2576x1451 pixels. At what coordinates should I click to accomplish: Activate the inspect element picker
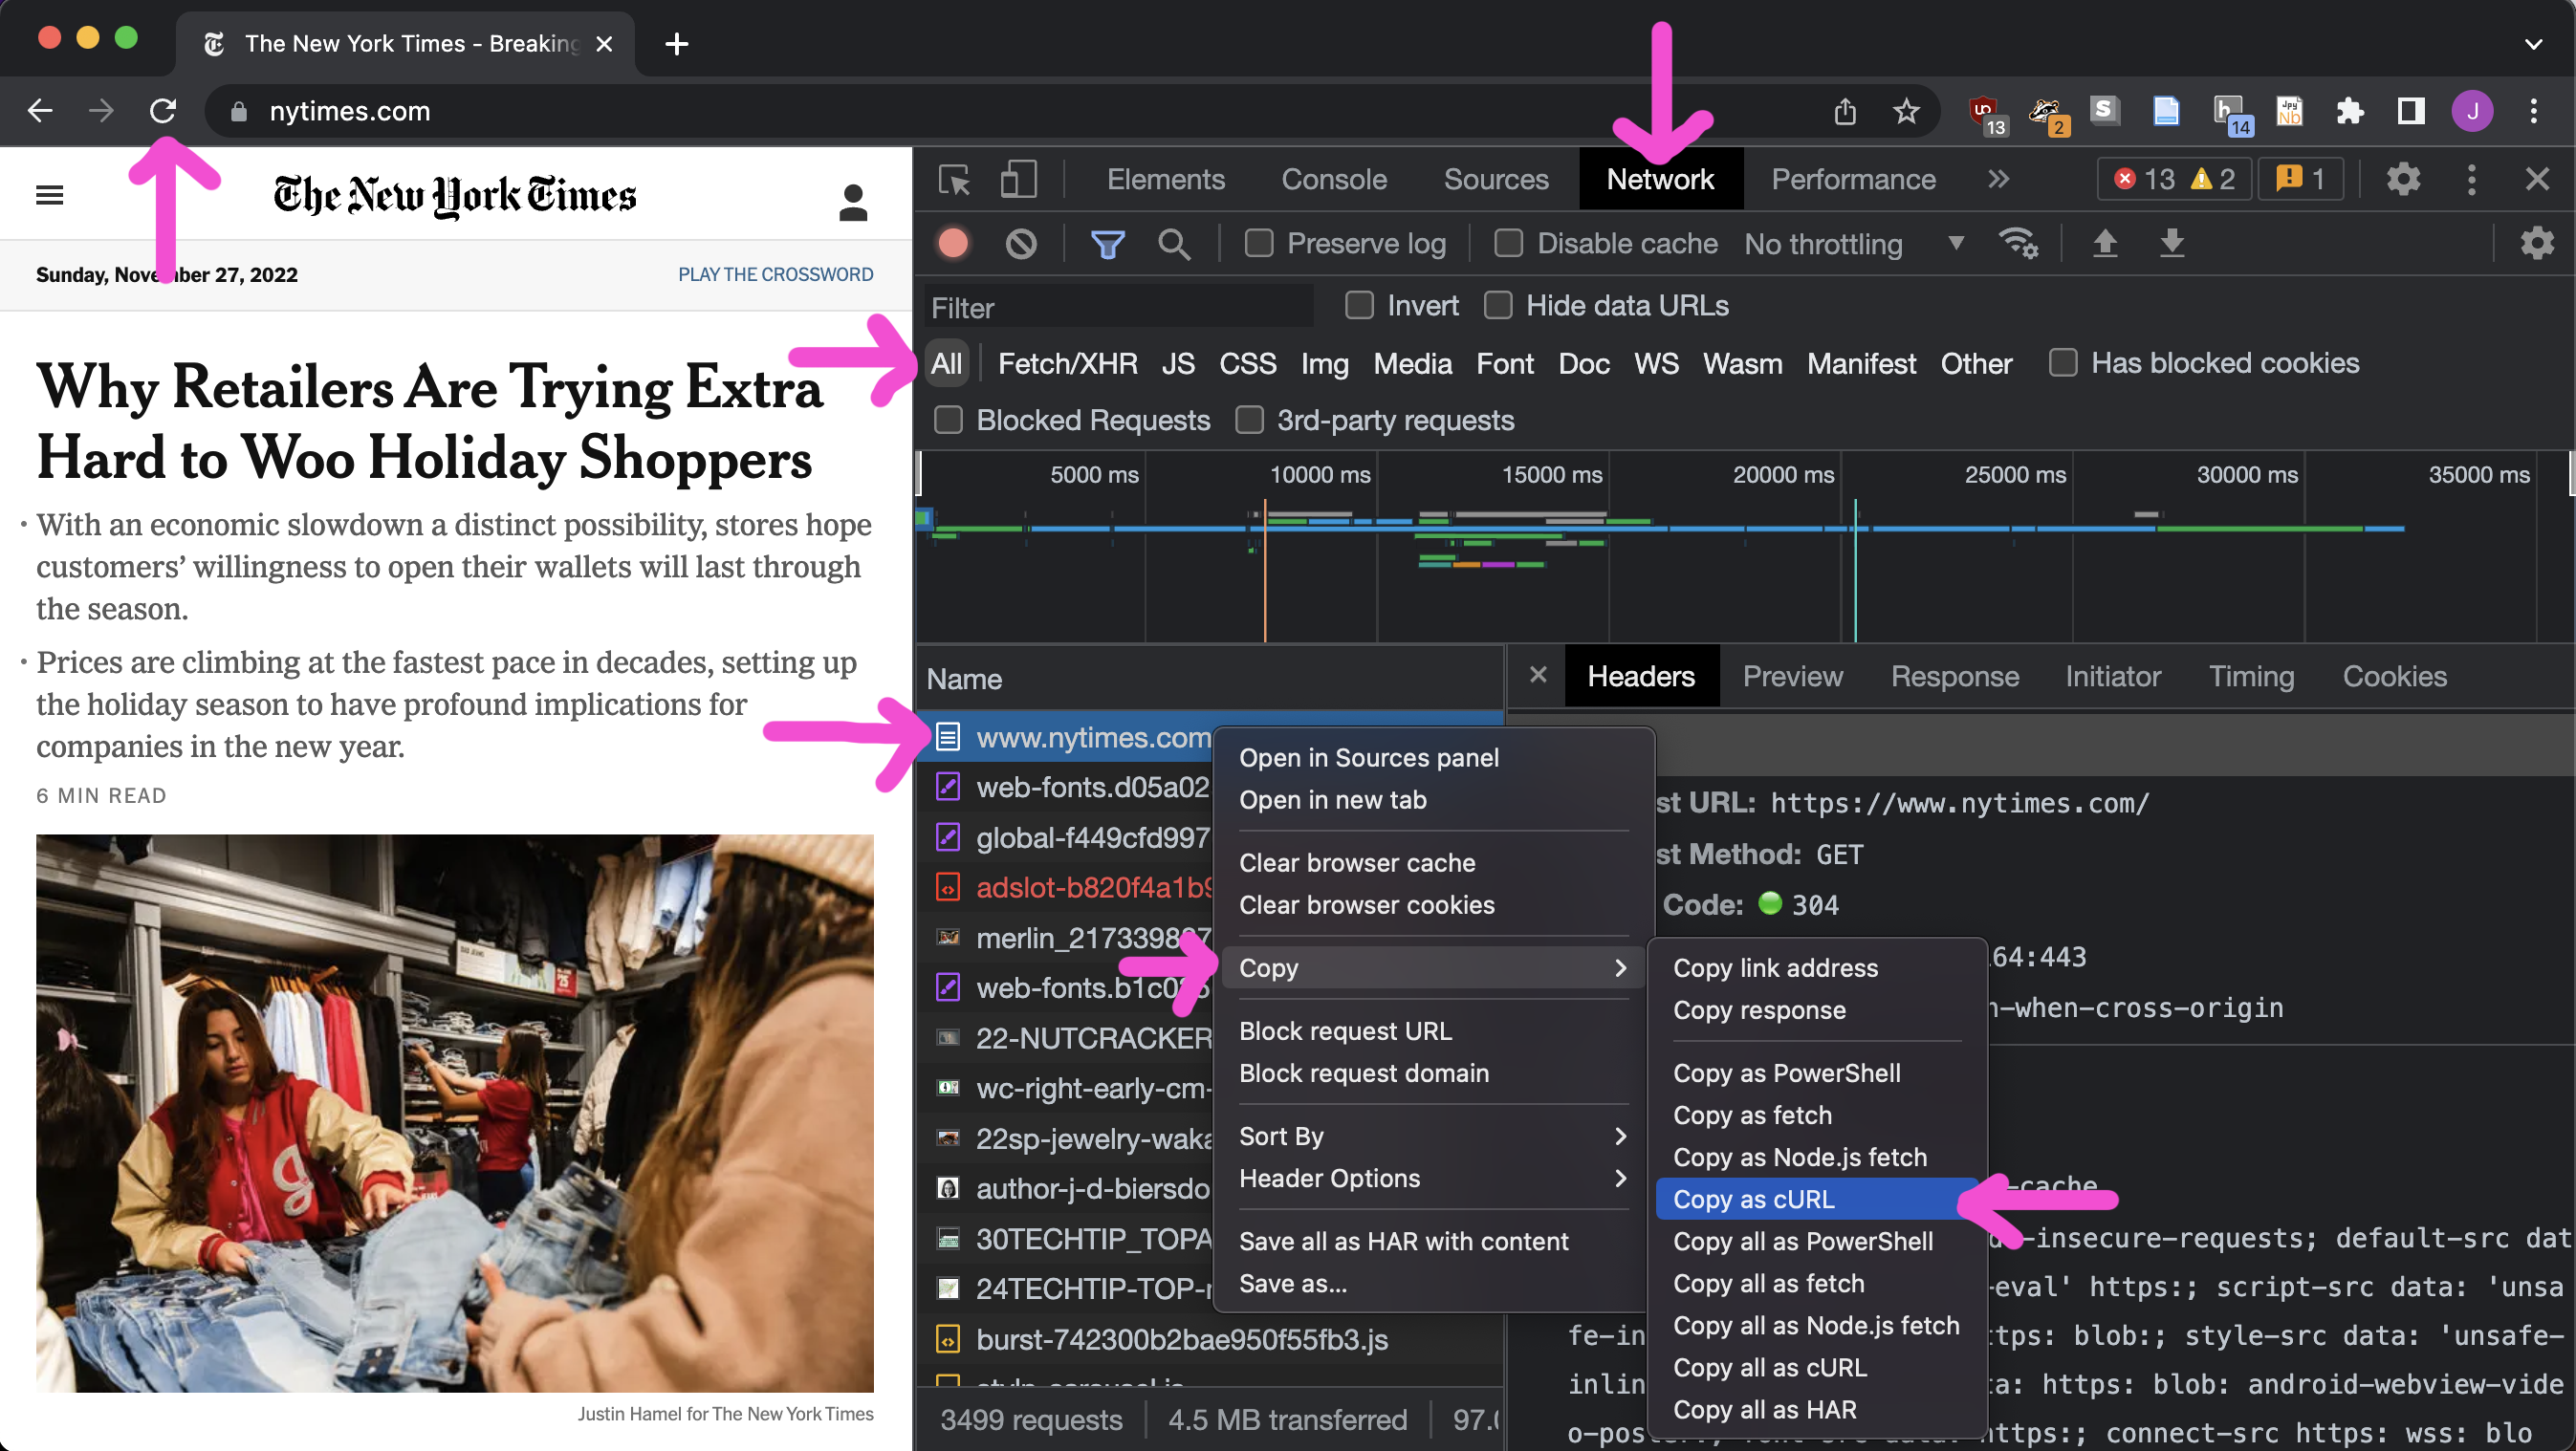(x=954, y=180)
